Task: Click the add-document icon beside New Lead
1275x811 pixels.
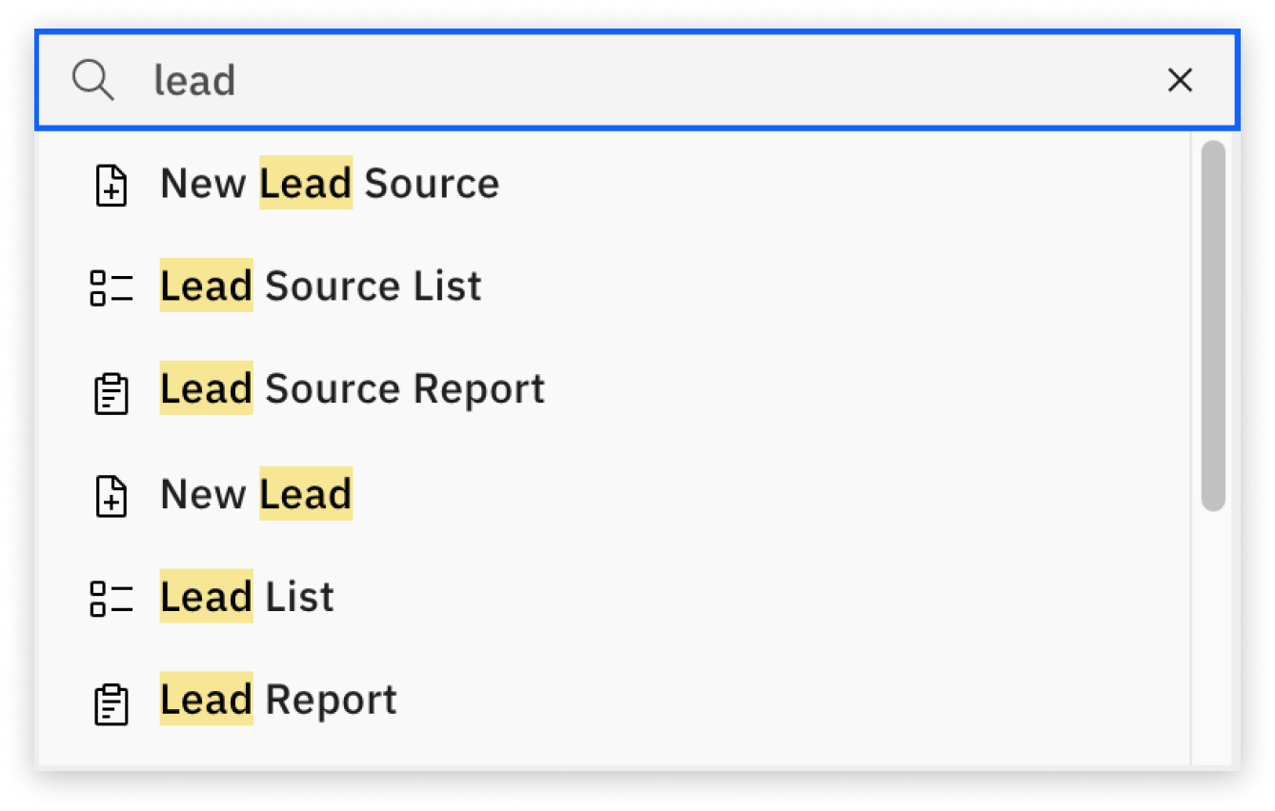Action: [x=111, y=495]
